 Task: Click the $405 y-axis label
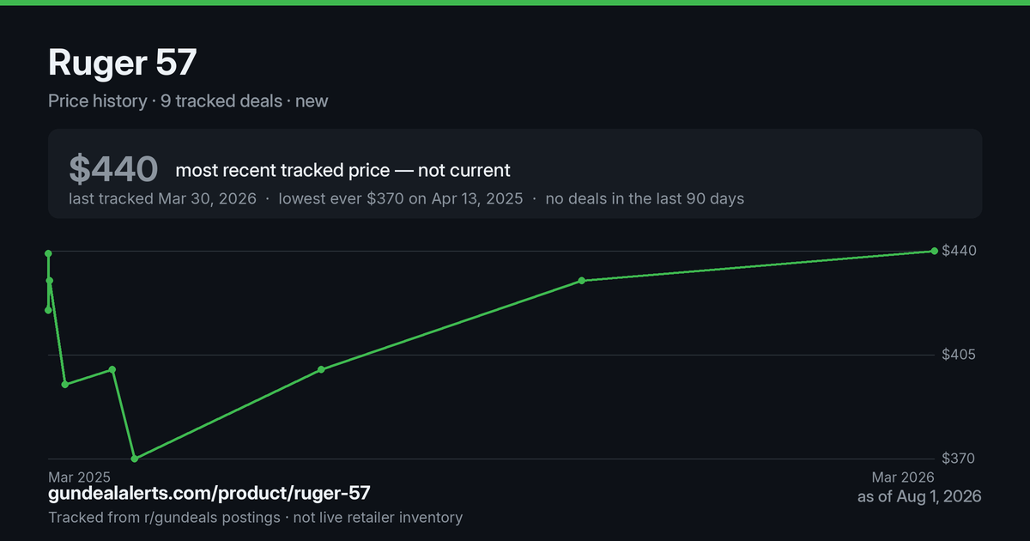tap(959, 355)
